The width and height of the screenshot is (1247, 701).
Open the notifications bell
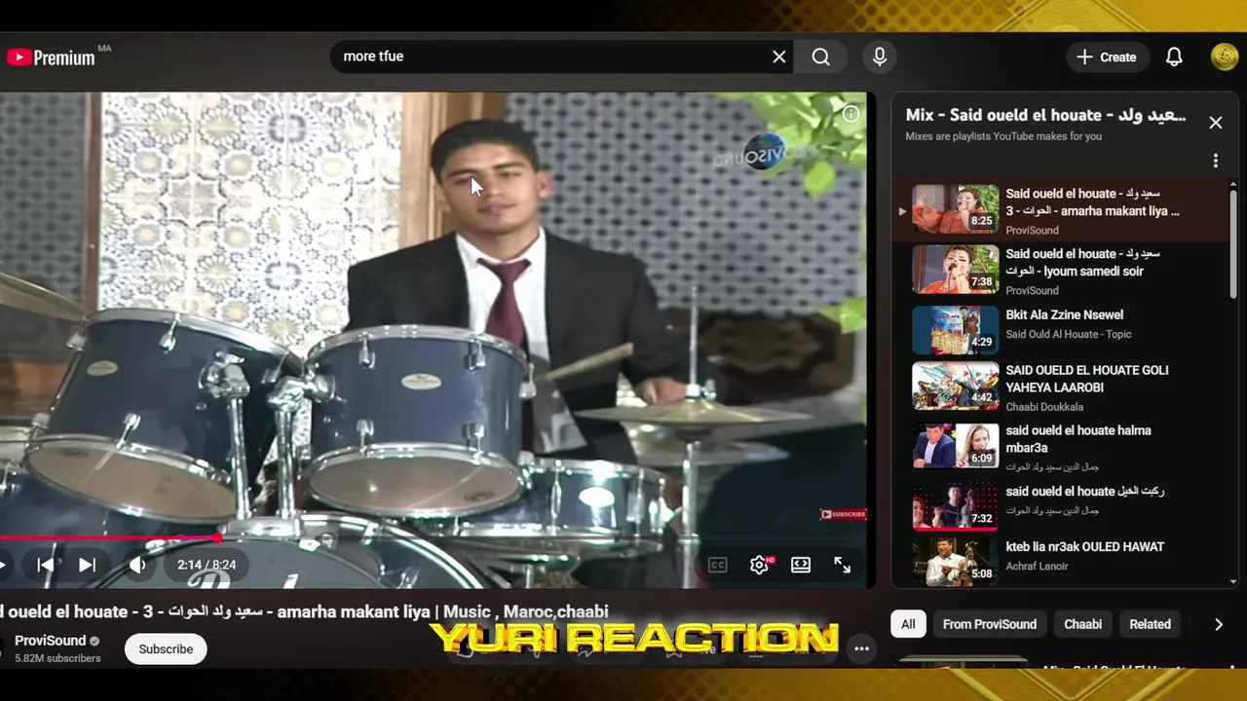point(1174,57)
